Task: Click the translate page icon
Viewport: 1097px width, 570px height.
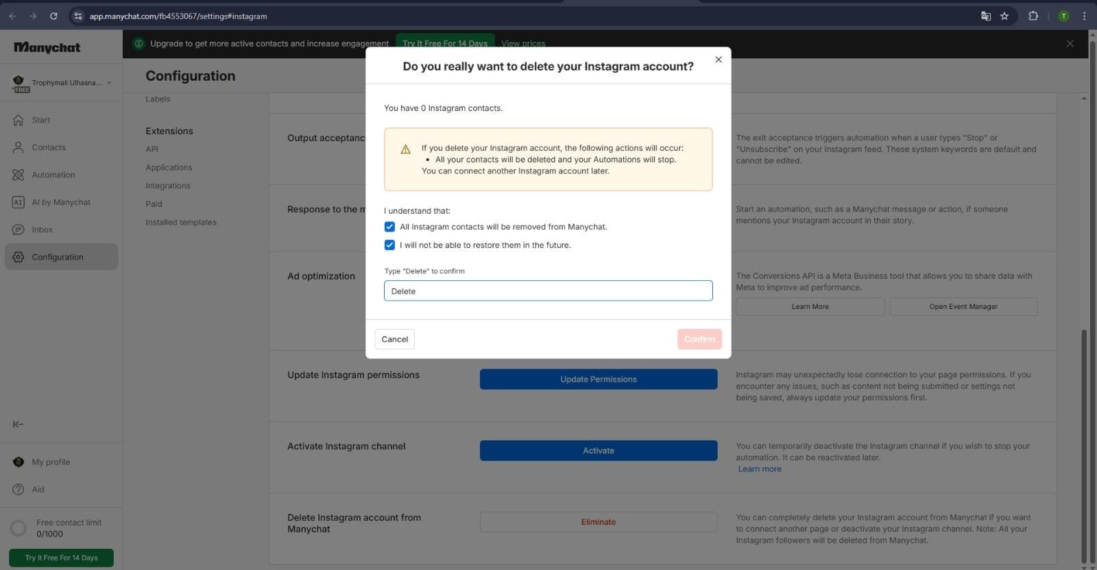Action: pos(986,16)
